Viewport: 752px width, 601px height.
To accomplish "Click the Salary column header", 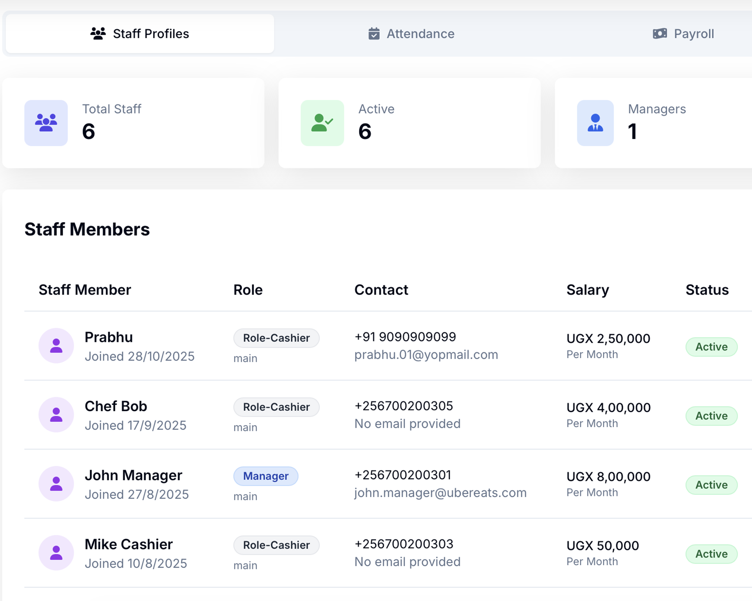I will pos(587,290).
